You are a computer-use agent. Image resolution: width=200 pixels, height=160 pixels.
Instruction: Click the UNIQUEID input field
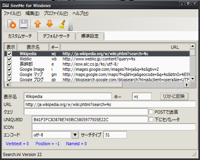coord(90,120)
